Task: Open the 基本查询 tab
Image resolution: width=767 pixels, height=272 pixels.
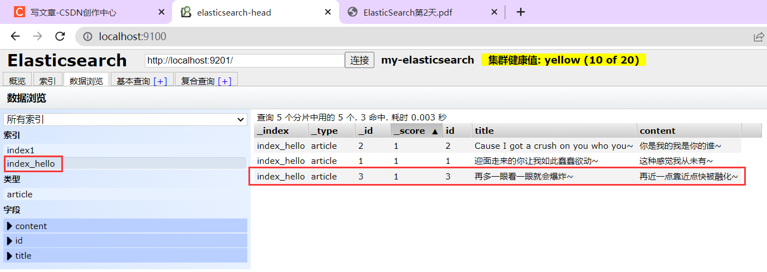Action: click(133, 81)
